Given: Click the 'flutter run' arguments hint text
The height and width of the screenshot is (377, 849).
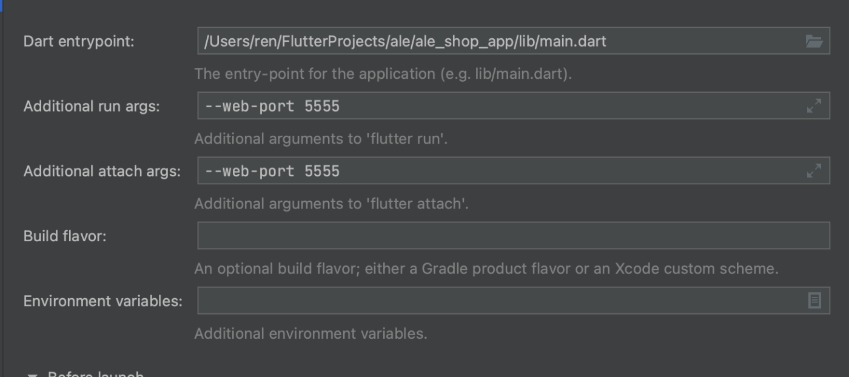Looking at the screenshot, I should tap(321, 139).
